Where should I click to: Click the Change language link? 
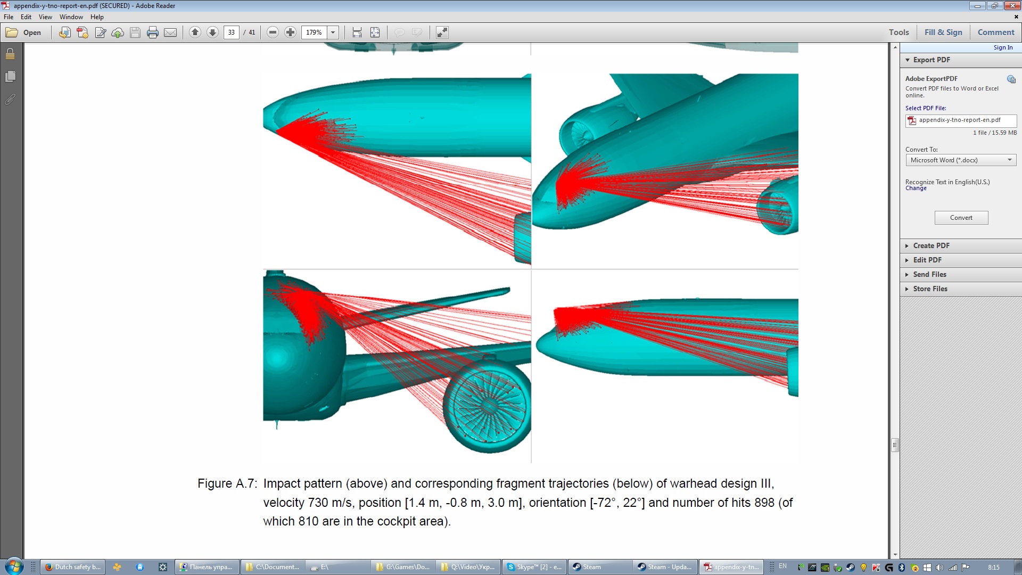coord(916,188)
